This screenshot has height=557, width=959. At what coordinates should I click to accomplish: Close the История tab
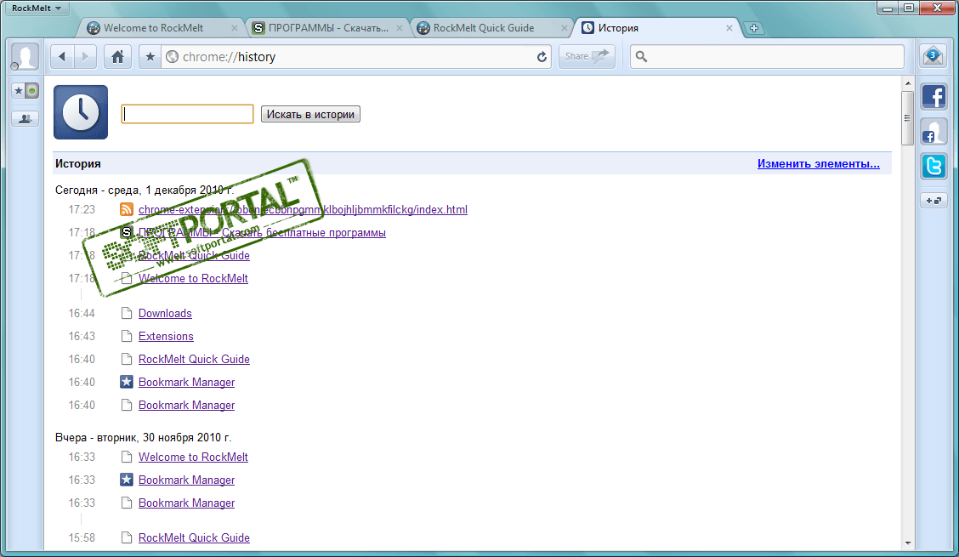tap(729, 28)
